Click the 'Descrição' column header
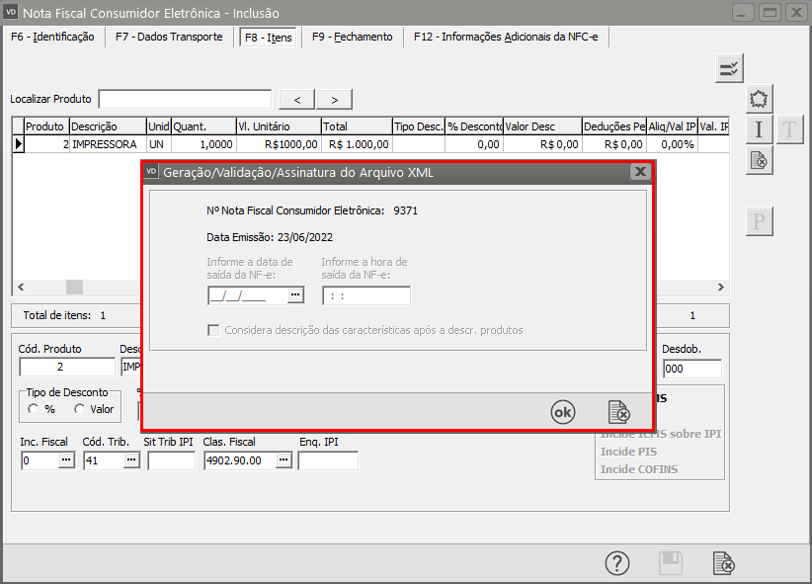Screen dimensions: 812x584 (x=108, y=126)
